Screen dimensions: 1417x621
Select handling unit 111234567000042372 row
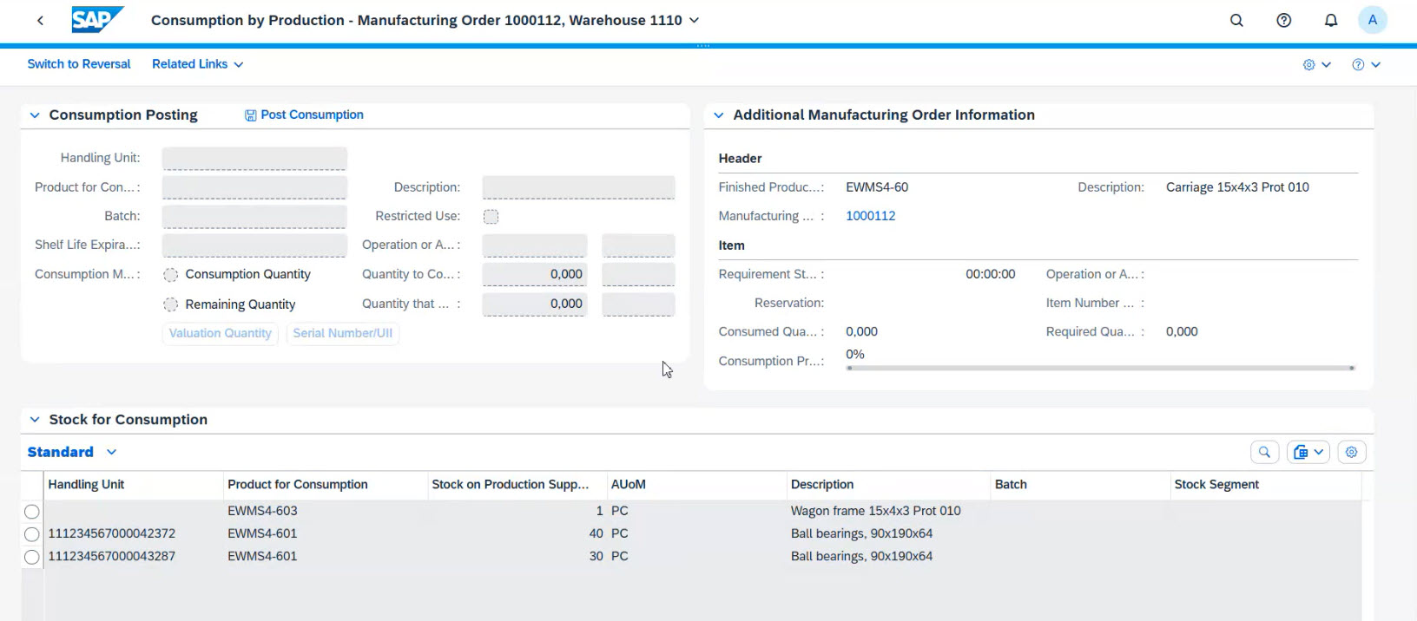tap(32, 534)
